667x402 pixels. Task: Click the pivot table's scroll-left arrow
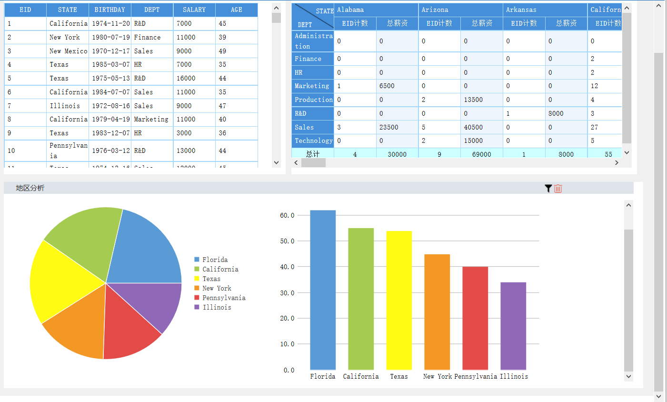pyautogui.click(x=296, y=163)
